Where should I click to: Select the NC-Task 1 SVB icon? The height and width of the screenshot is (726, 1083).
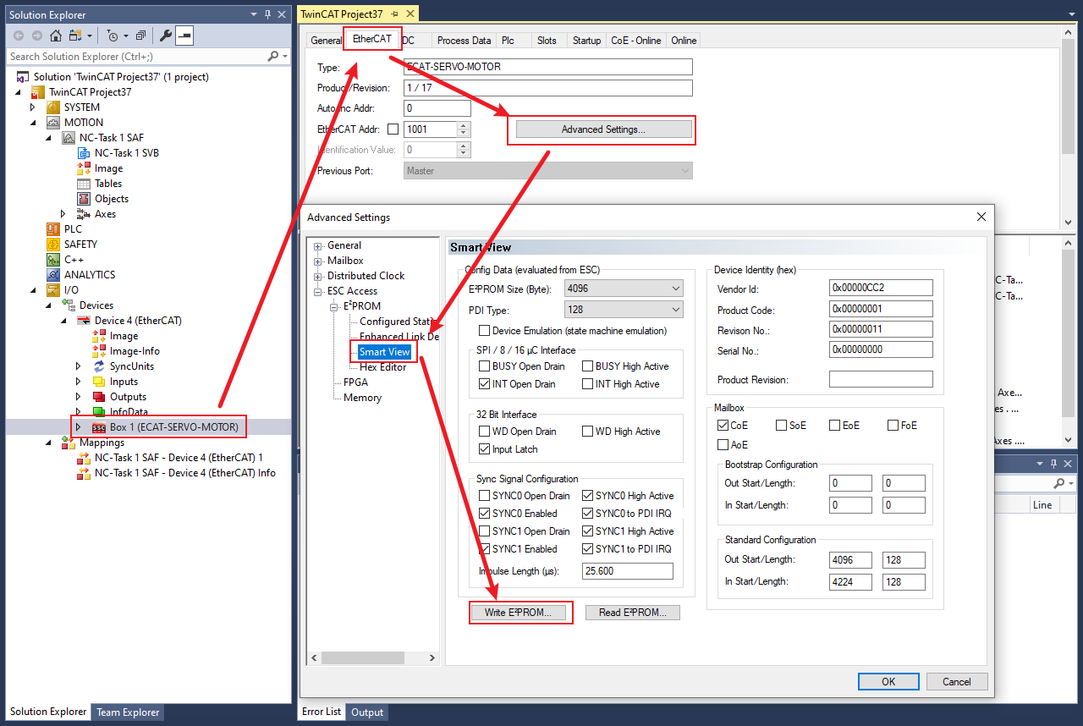[x=84, y=153]
